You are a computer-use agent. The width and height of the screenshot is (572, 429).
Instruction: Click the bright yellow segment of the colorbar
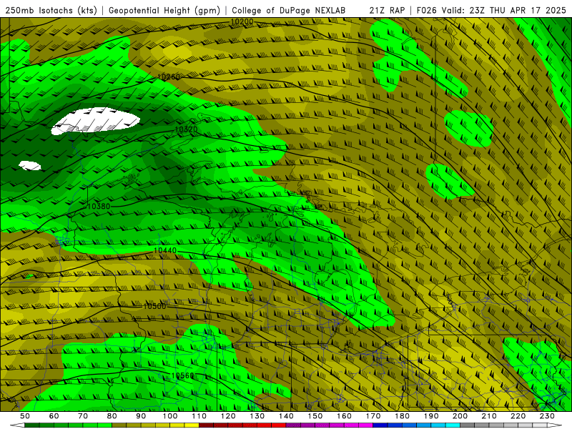click(192, 425)
